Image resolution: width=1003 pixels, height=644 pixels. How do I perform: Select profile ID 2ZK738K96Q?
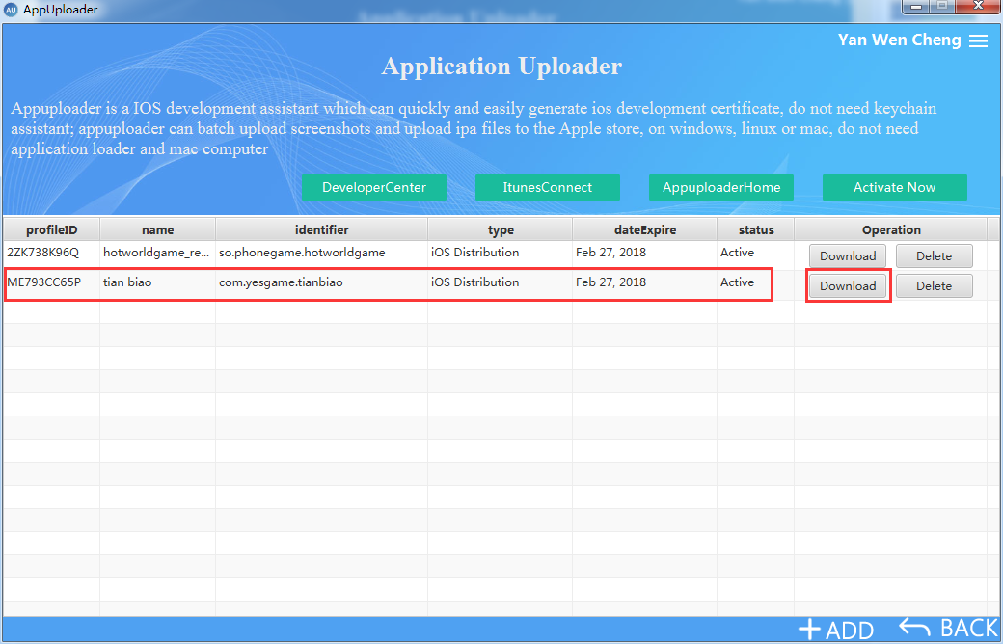point(42,252)
